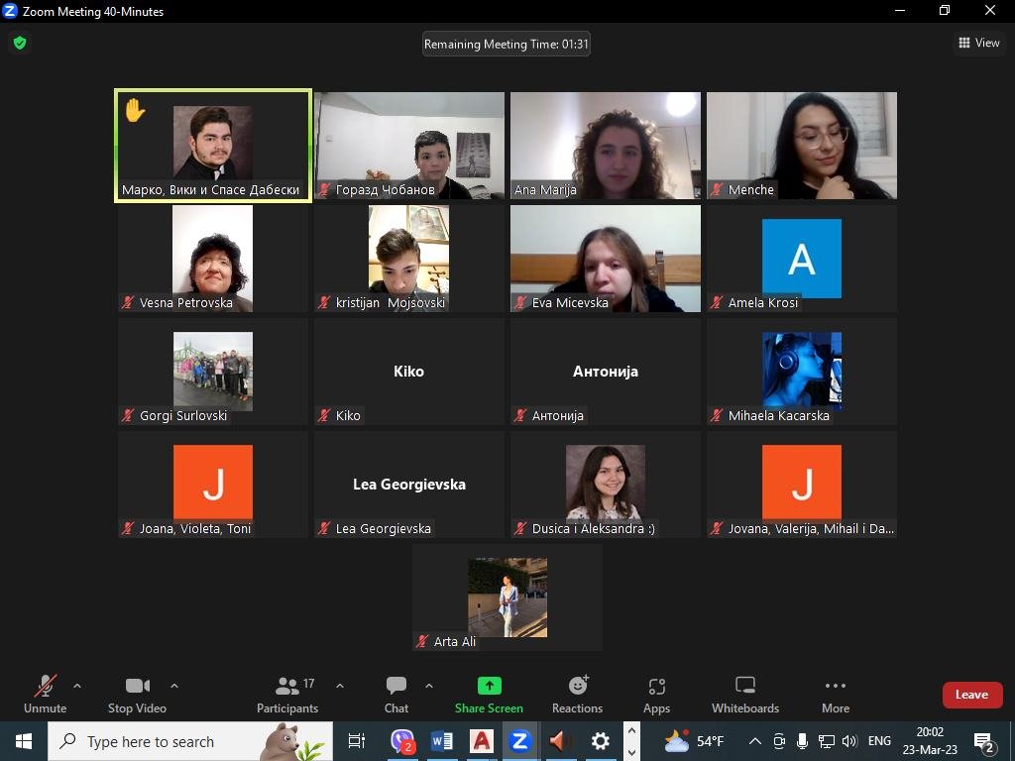Open the More options menu
Image resolution: width=1015 pixels, height=761 pixels.
pyautogui.click(x=835, y=694)
